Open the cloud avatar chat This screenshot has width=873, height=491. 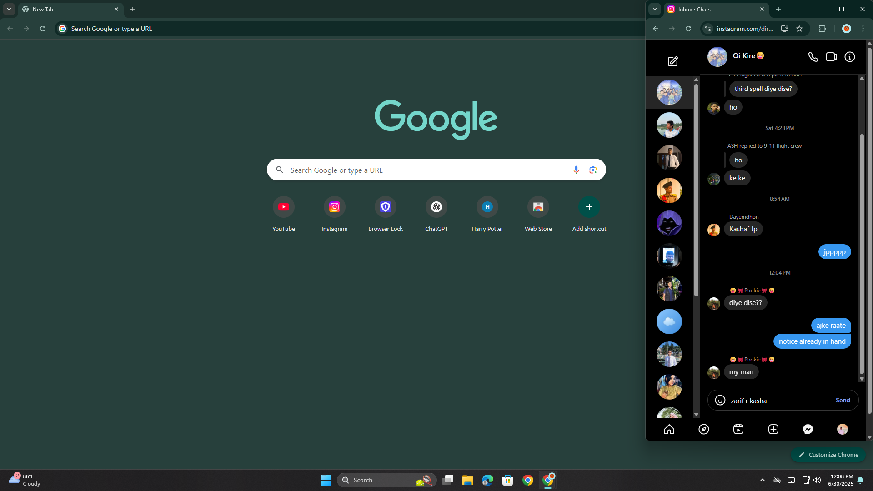[x=669, y=321]
